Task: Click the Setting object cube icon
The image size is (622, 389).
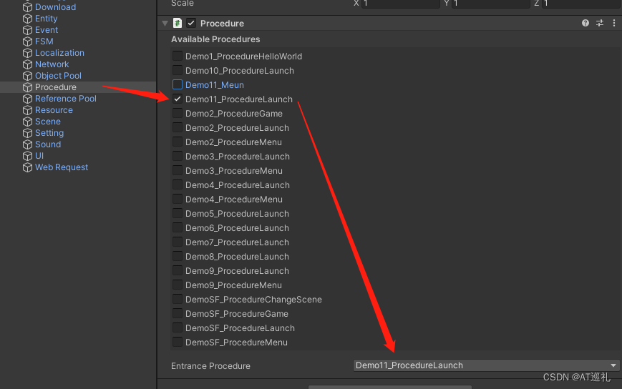Action: (x=27, y=133)
